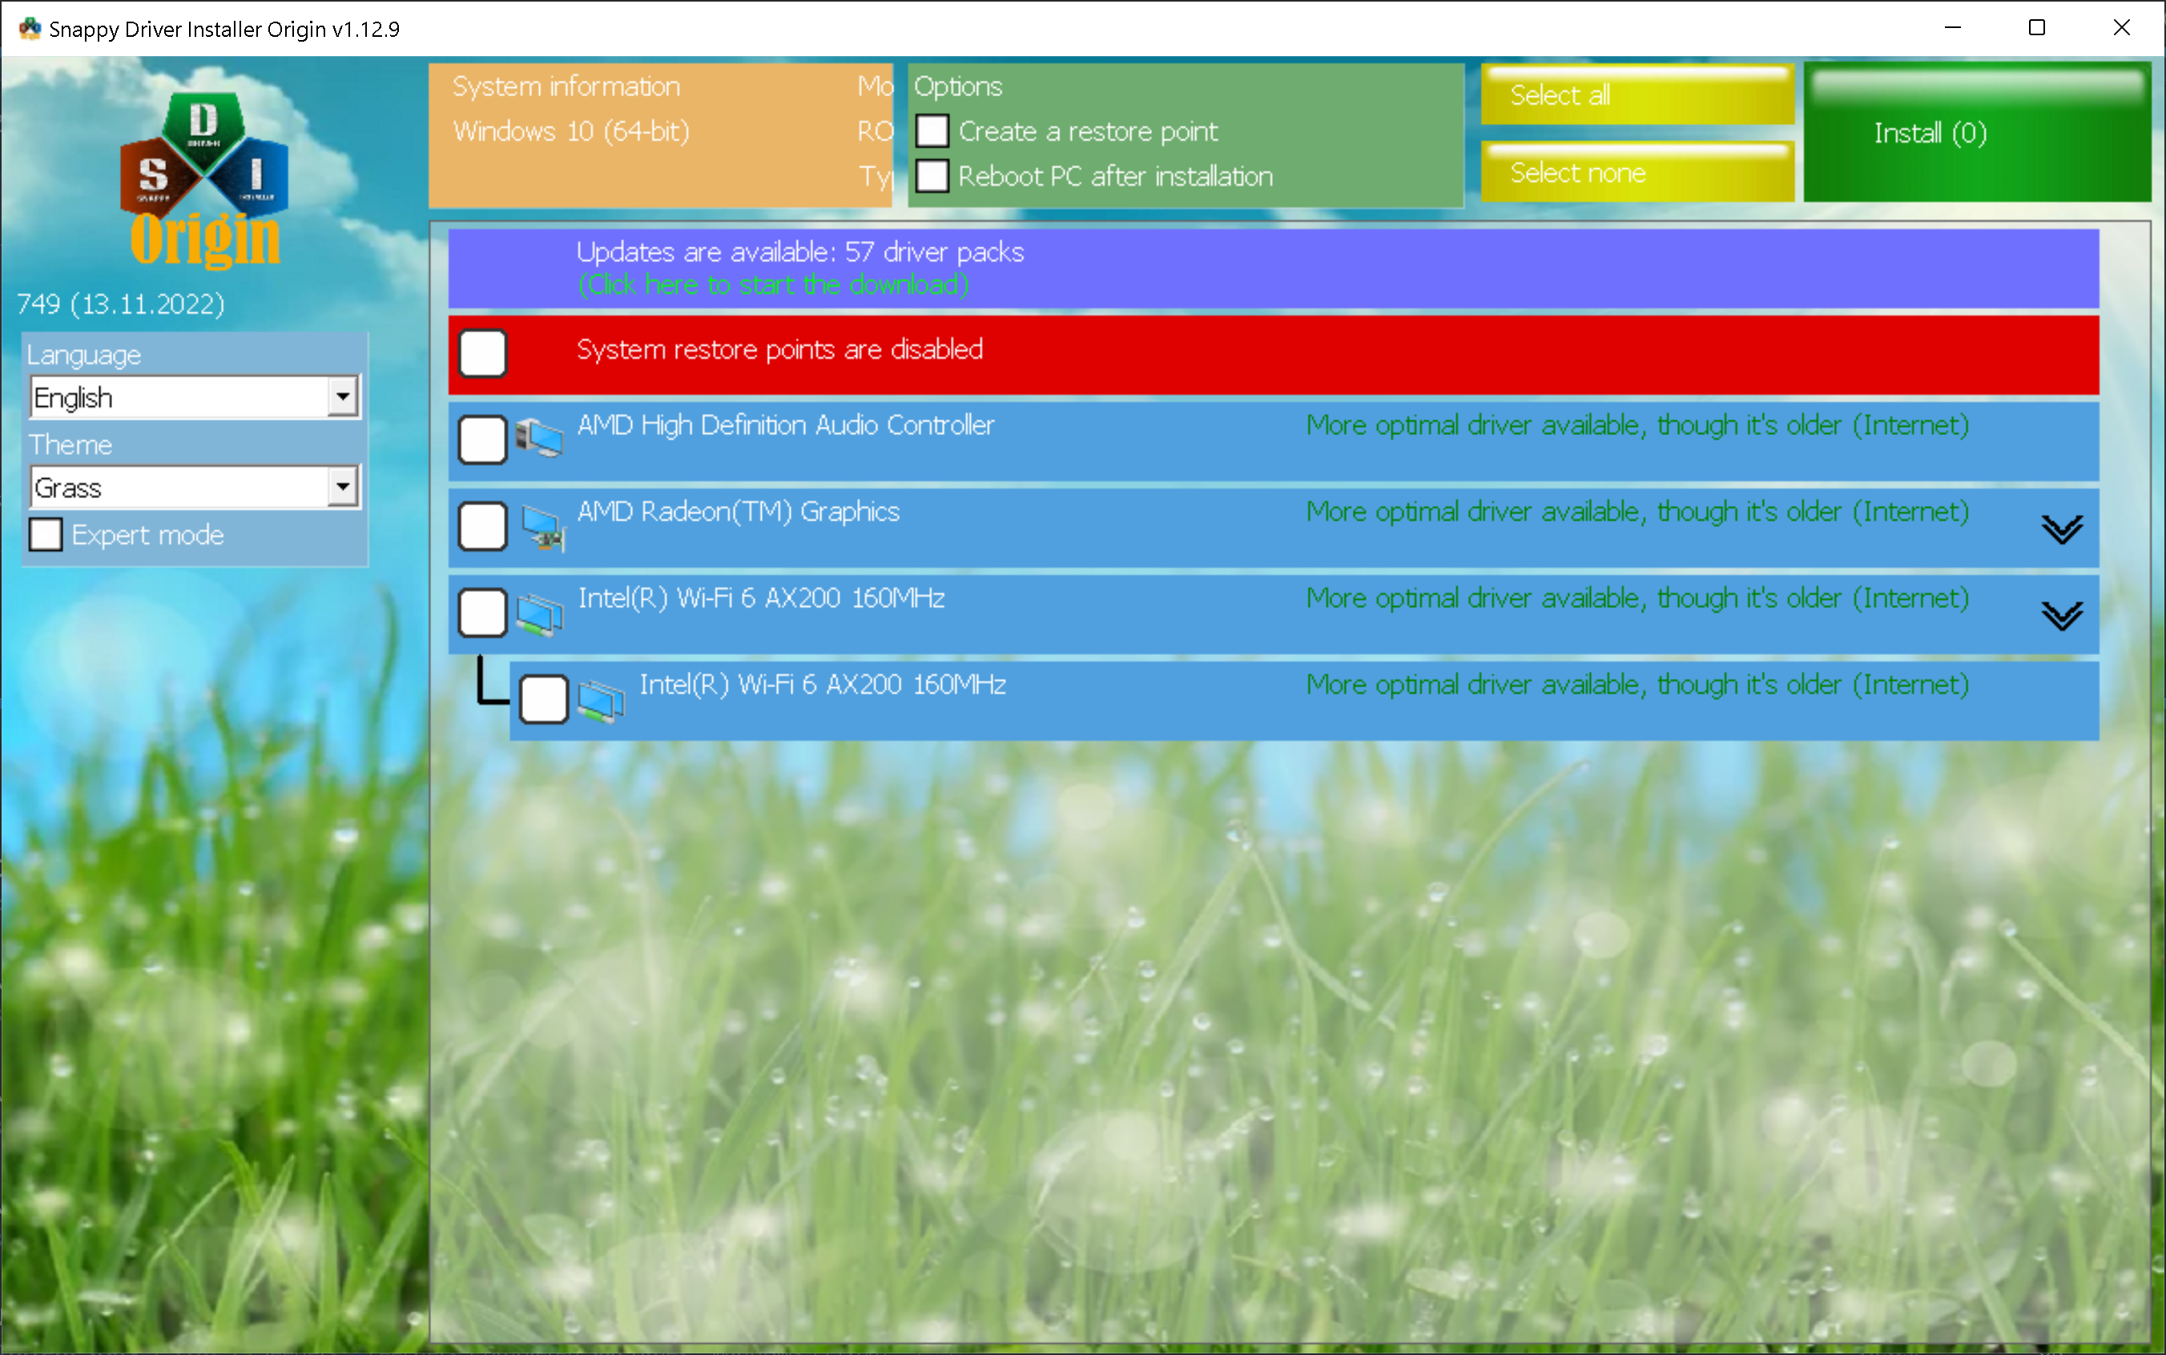Click the Language label
This screenshot has width=2166, height=1355.
84,355
